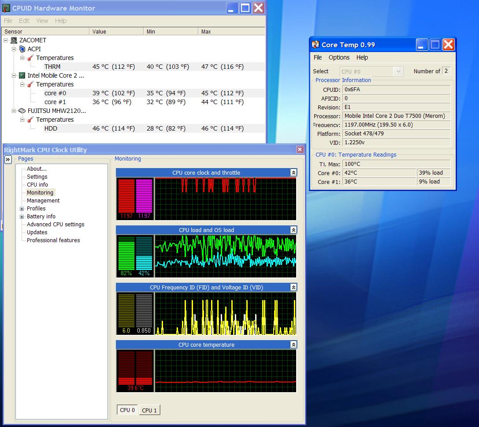Image resolution: width=479 pixels, height=427 pixels.
Task: Collapse the ZACOMET tree node
Action: [5, 40]
